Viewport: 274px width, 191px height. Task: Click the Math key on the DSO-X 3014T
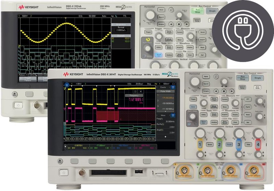click(x=248, y=115)
